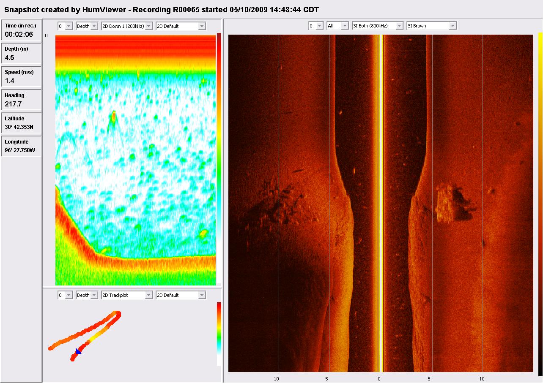
Task: Select the Heading readout box
Action: click(21, 100)
